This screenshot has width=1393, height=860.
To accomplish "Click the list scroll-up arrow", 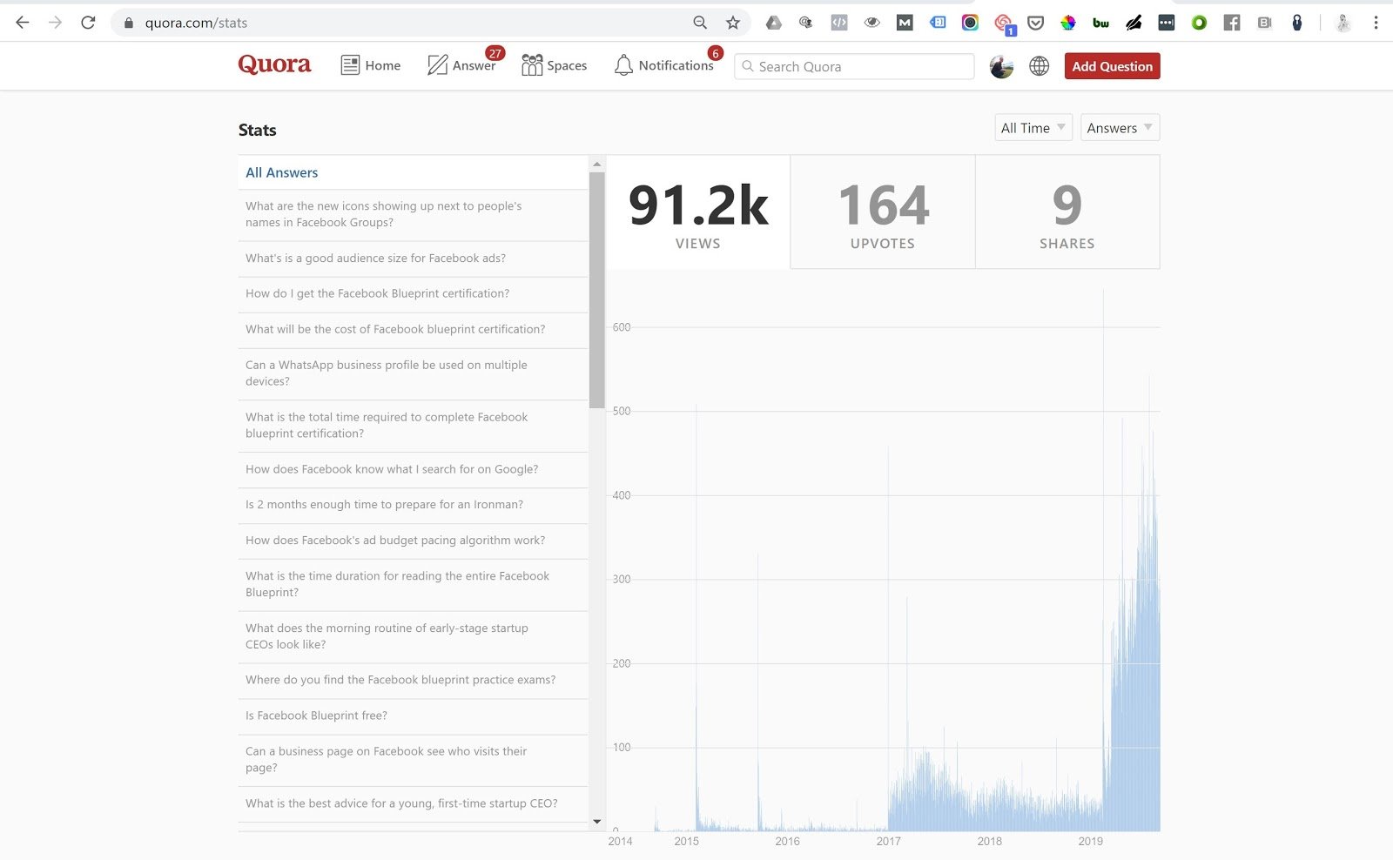I will (596, 164).
